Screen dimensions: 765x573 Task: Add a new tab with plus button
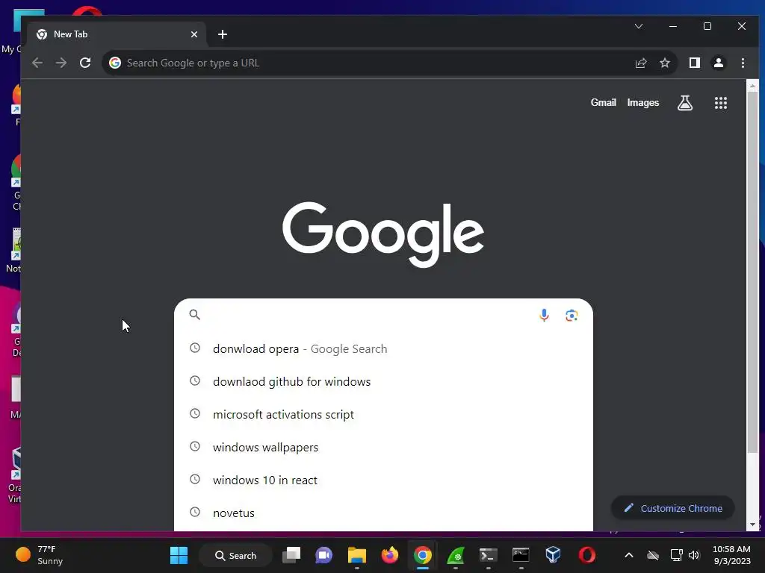pyautogui.click(x=223, y=34)
